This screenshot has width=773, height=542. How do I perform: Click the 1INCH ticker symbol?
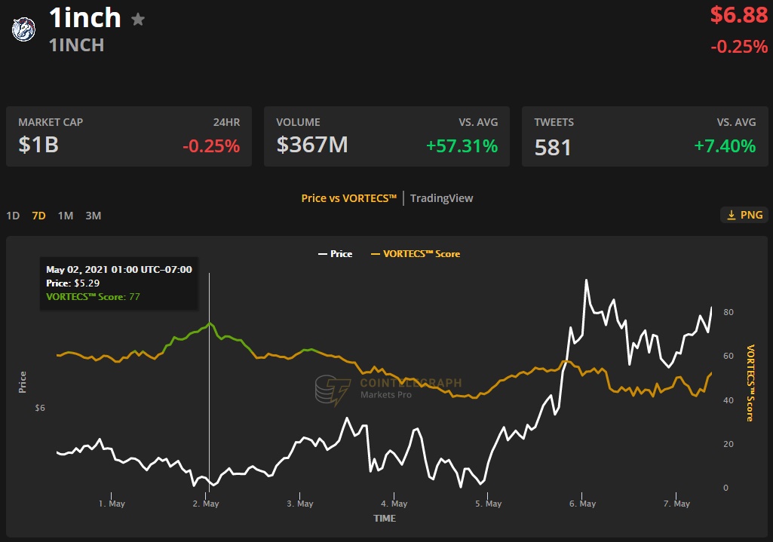pyautogui.click(x=76, y=45)
